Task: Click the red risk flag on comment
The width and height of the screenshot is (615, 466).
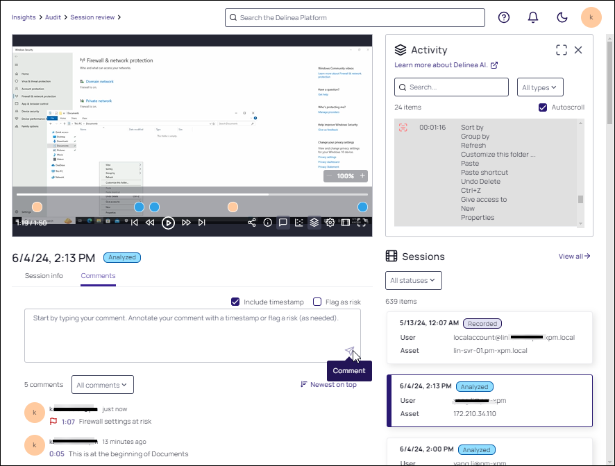Action: [53, 422]
